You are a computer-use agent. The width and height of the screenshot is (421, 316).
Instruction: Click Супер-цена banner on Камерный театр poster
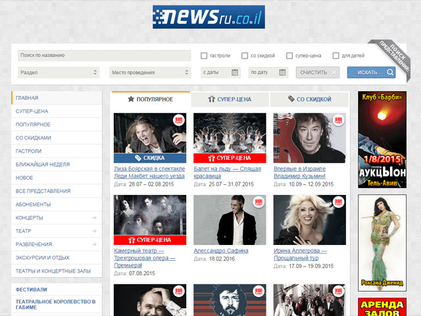pyautogui.click(x=150, y=240)
